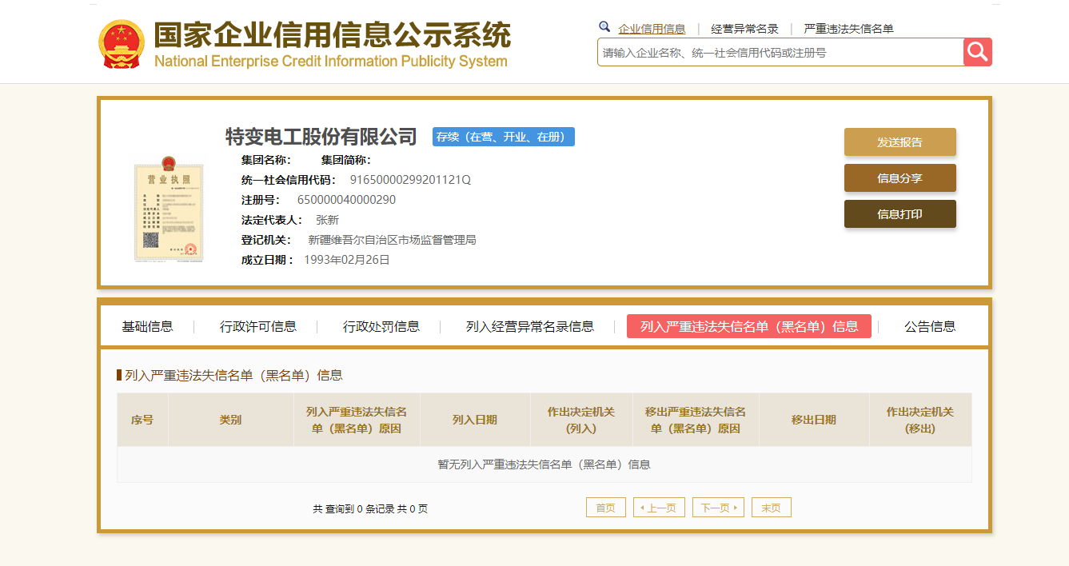Switch to the 基础信息 tab

pyautogui.click(x=147, y=326)
